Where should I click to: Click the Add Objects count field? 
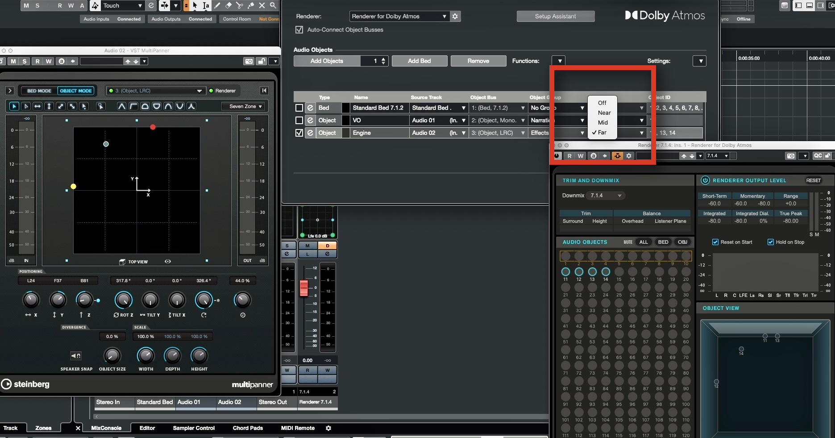tap(375, 61)
